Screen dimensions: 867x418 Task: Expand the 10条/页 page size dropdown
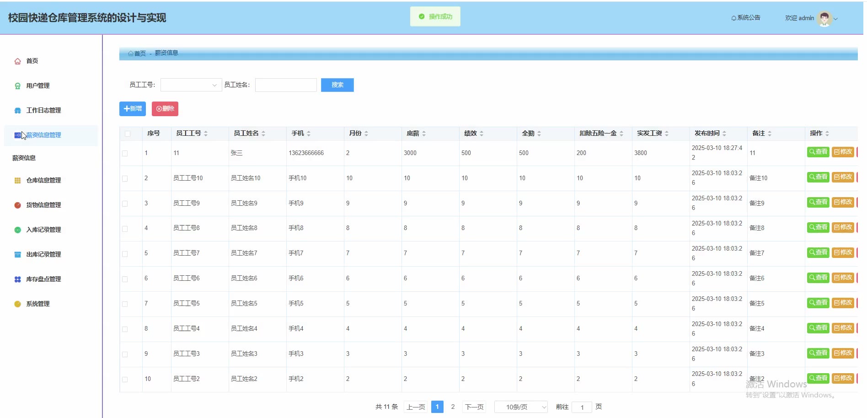[x=521, y=407]
